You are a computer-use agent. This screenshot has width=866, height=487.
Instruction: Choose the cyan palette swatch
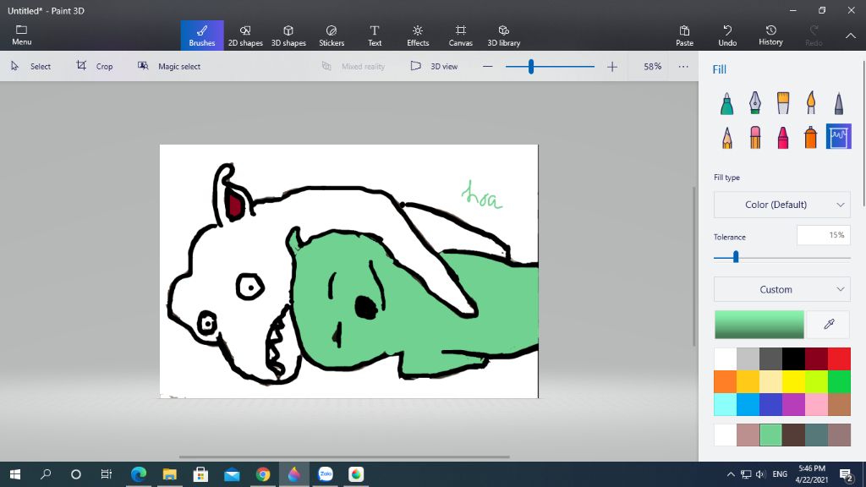point(725,404)
